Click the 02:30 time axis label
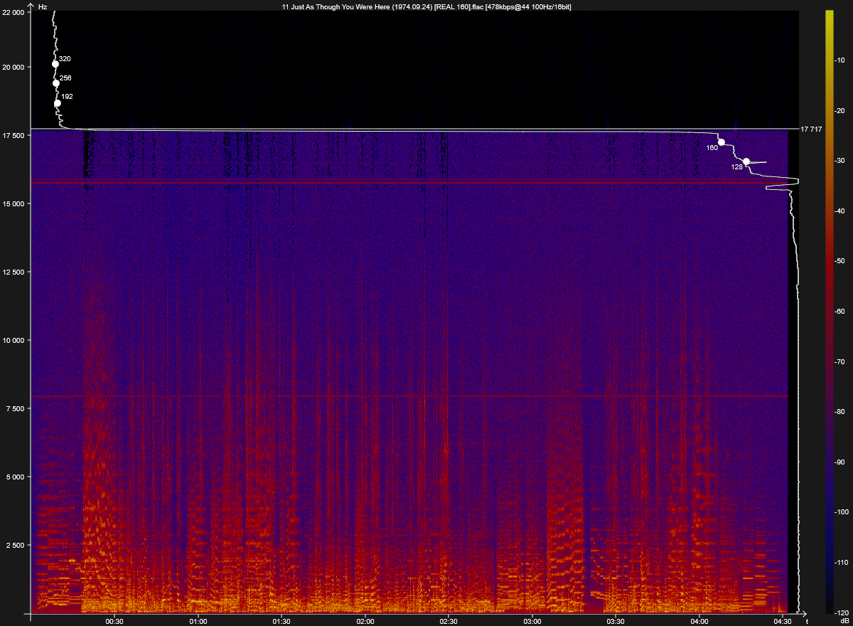 tap(449, 620)
